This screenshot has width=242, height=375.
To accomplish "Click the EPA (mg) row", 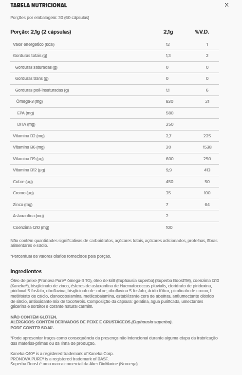I will pyautogui.click(x=114, y=113).
